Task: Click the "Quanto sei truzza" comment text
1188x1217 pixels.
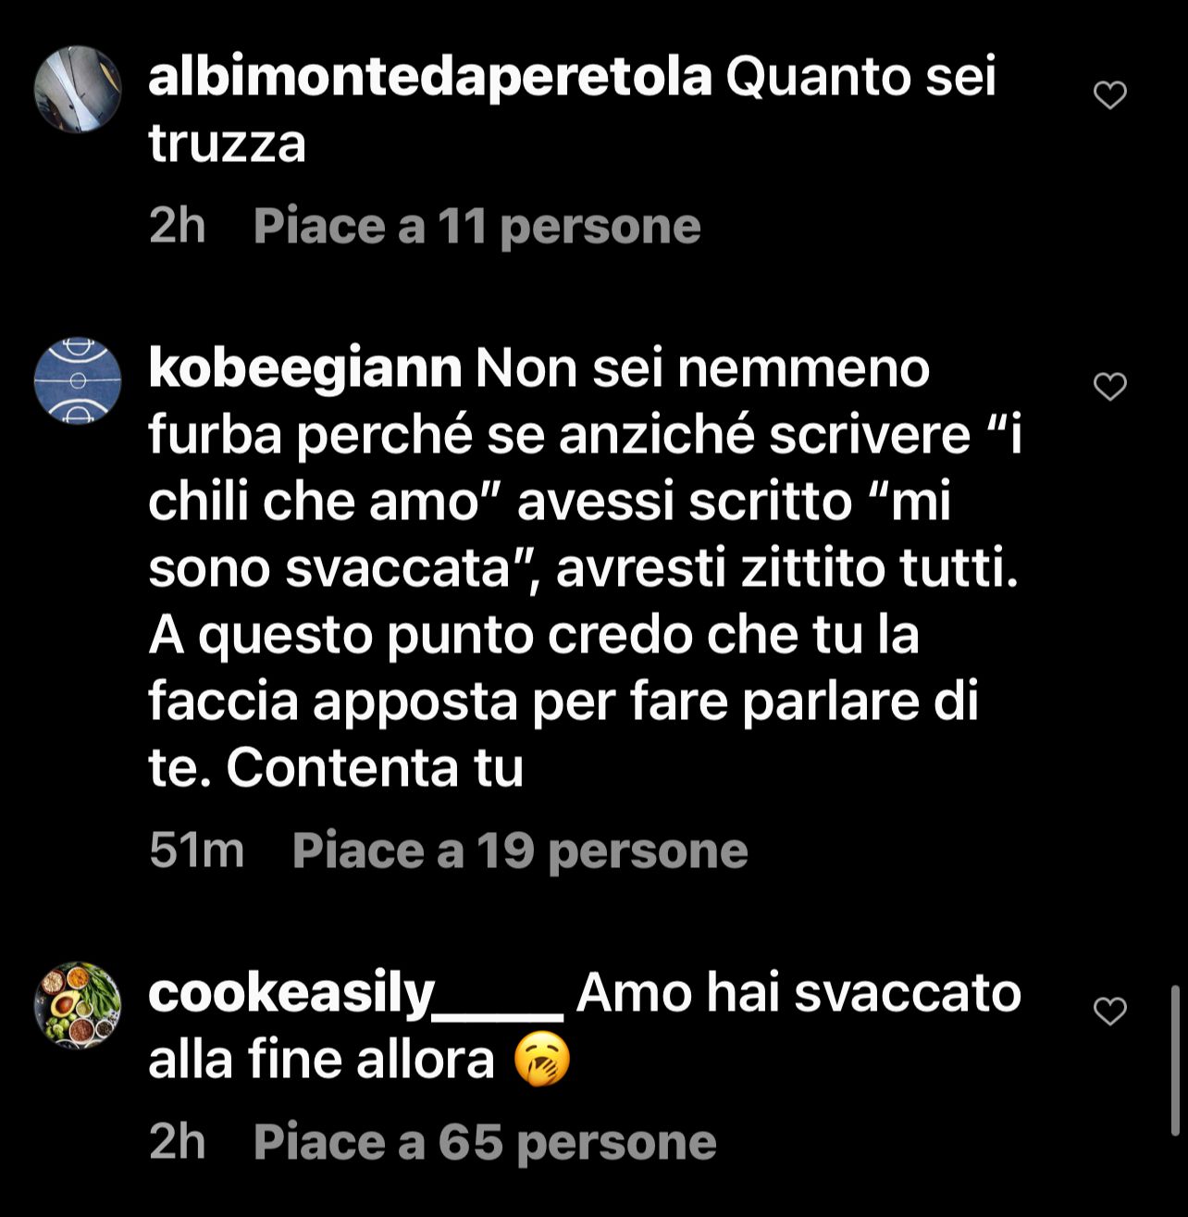Action: point(573,110)
